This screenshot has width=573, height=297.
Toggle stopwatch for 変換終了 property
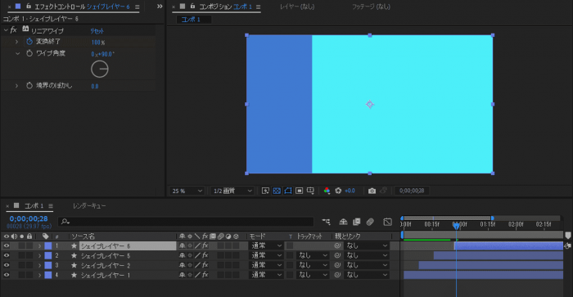click(x=29, y=42)
